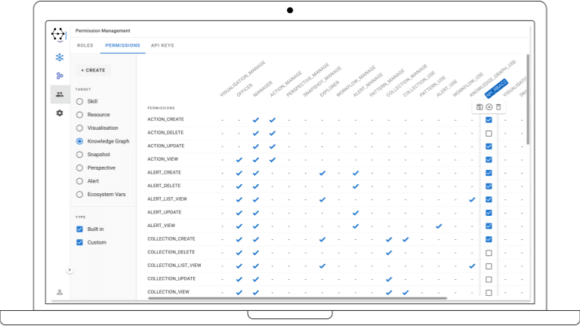Viewport: 580px width, 326px height.
Task: Uncheck the Built in type checkbox
Action: click(x=80, y=229)
